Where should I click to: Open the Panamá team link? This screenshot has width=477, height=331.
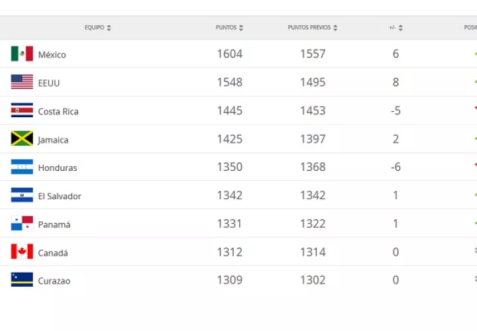click(x=54, y=224)
